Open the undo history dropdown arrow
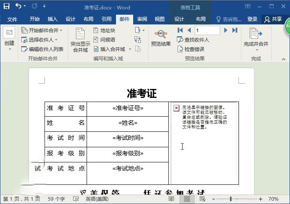 [25, 6]
